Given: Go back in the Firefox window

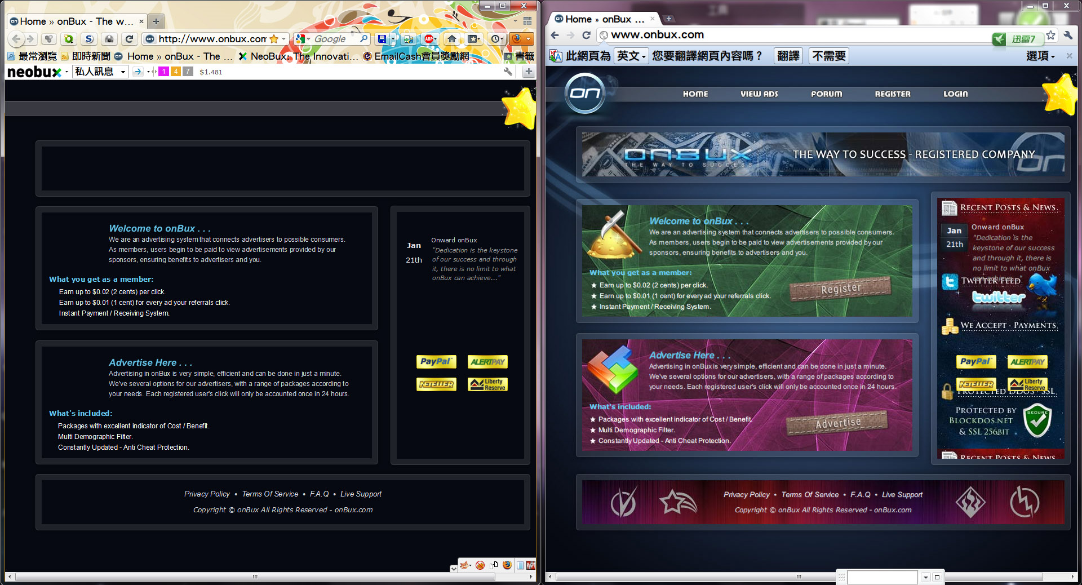Looking at the screenshot, I should 16,39.
